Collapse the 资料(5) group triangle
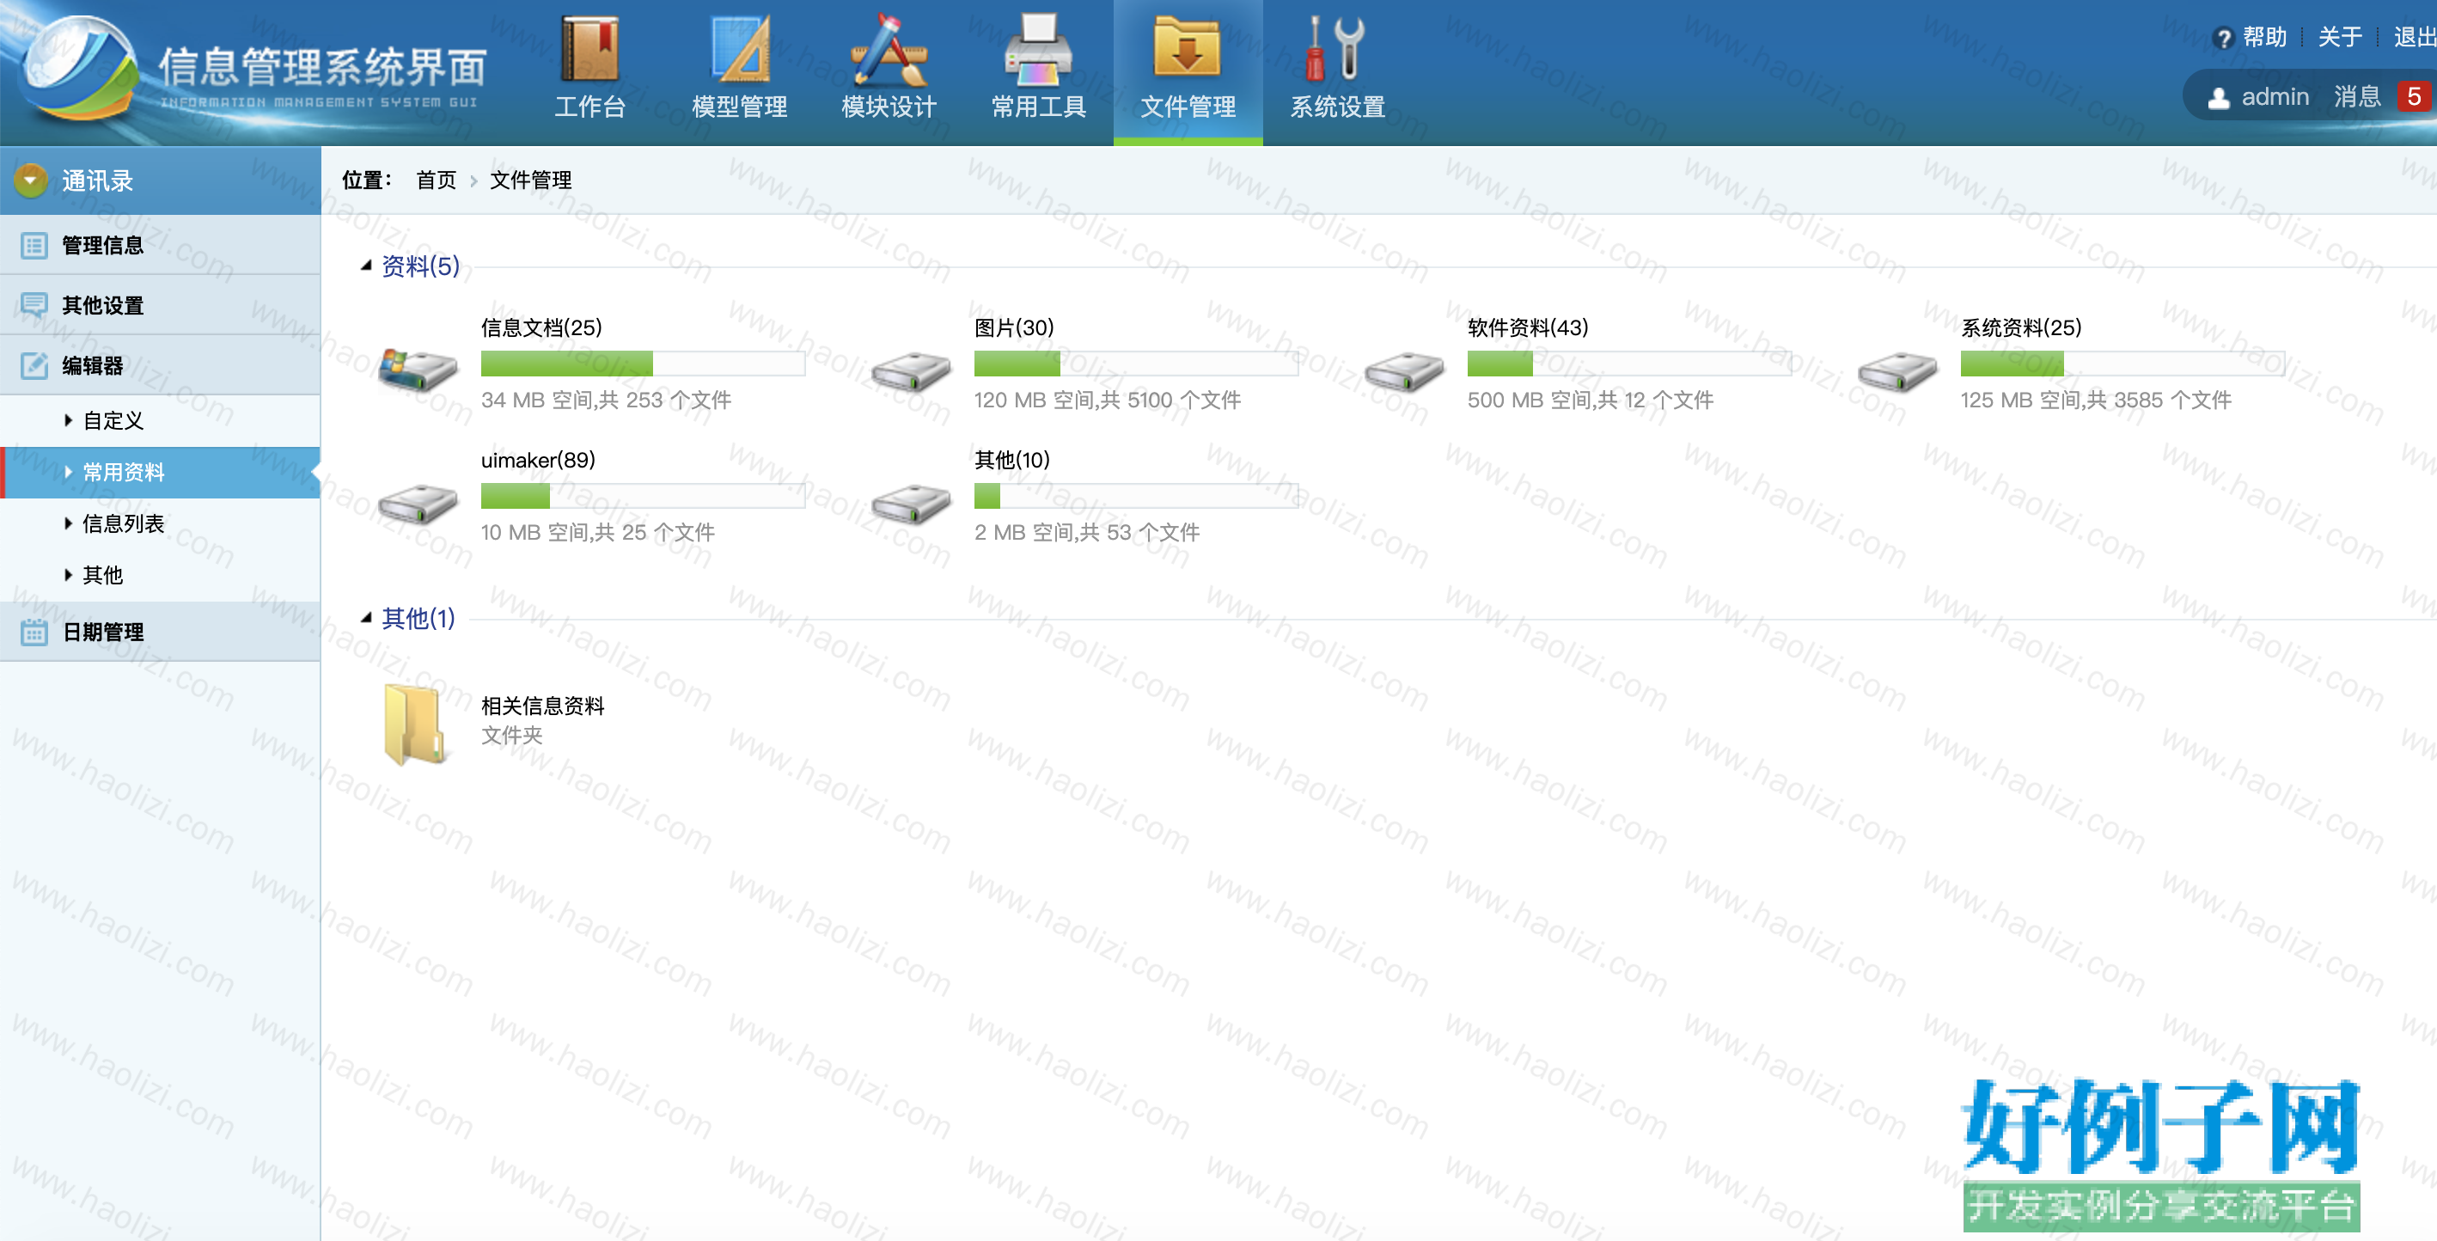This screenshot has height=1241, width=2437. point(366,266)
